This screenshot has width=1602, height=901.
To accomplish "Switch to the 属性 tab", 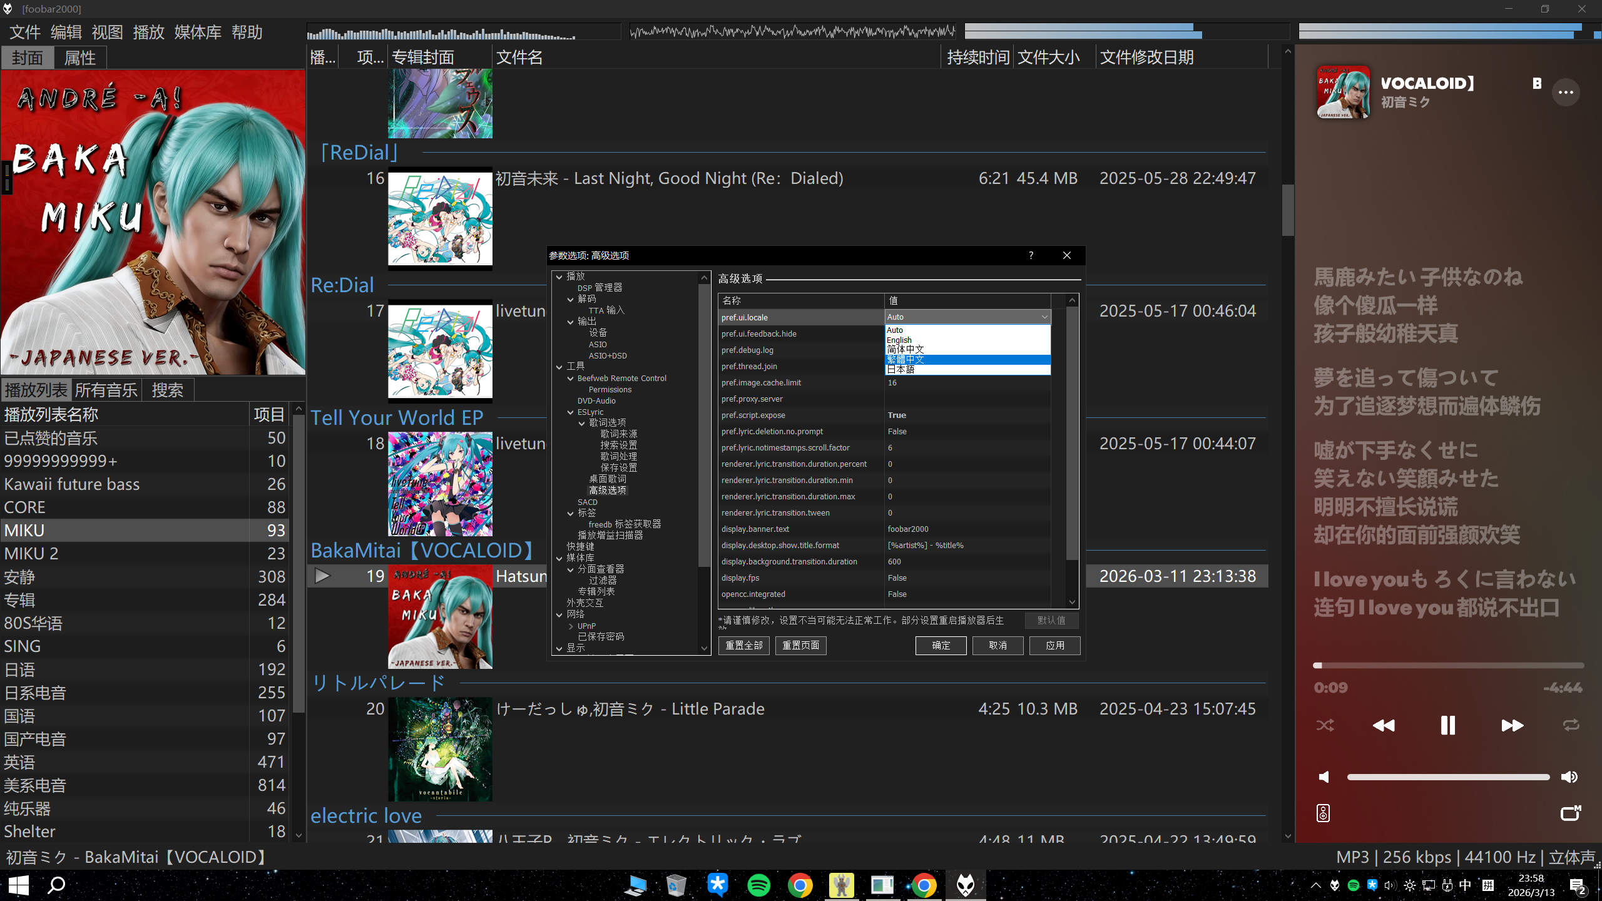I will click(x=80, y=58).
